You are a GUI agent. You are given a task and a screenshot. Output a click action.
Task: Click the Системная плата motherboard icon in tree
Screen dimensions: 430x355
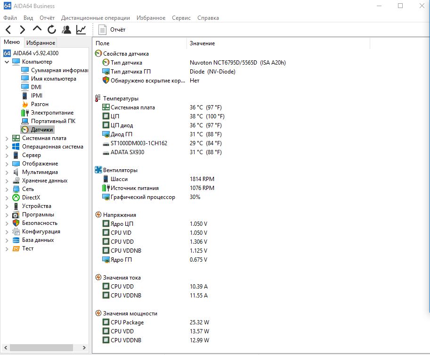pos(16,138)
